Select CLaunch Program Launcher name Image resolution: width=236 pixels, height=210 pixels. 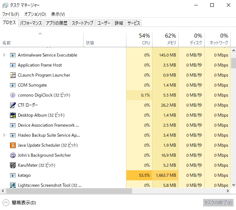click(x=44, y=75)
